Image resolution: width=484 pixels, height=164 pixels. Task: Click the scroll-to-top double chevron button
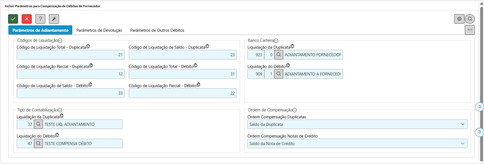[x=480, y=107]
